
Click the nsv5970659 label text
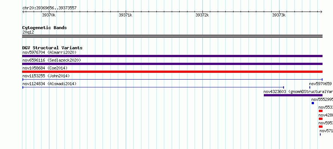pos(320,84)
